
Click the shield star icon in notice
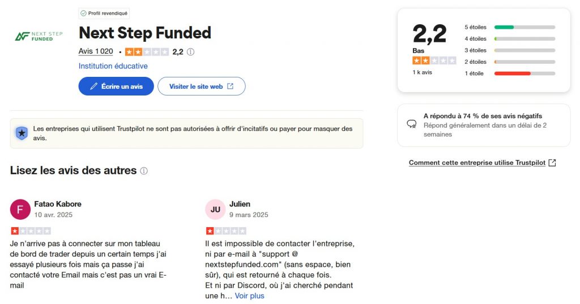click(22, 133)
